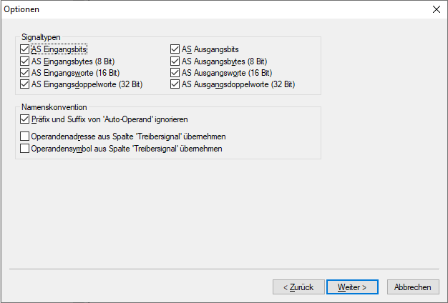This screenshot has width=448, height=303.
Task: Click the Optionen title bar
Action: (215, 10)
